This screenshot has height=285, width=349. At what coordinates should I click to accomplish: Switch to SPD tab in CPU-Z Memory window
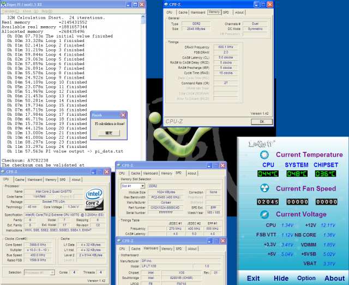click(226, 13)
